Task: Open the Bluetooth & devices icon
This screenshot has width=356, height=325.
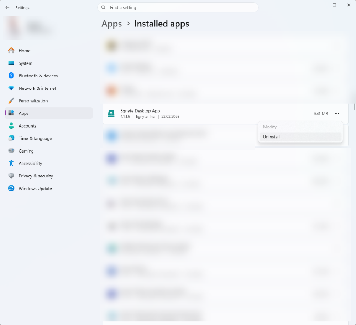Action: point(11,76)
